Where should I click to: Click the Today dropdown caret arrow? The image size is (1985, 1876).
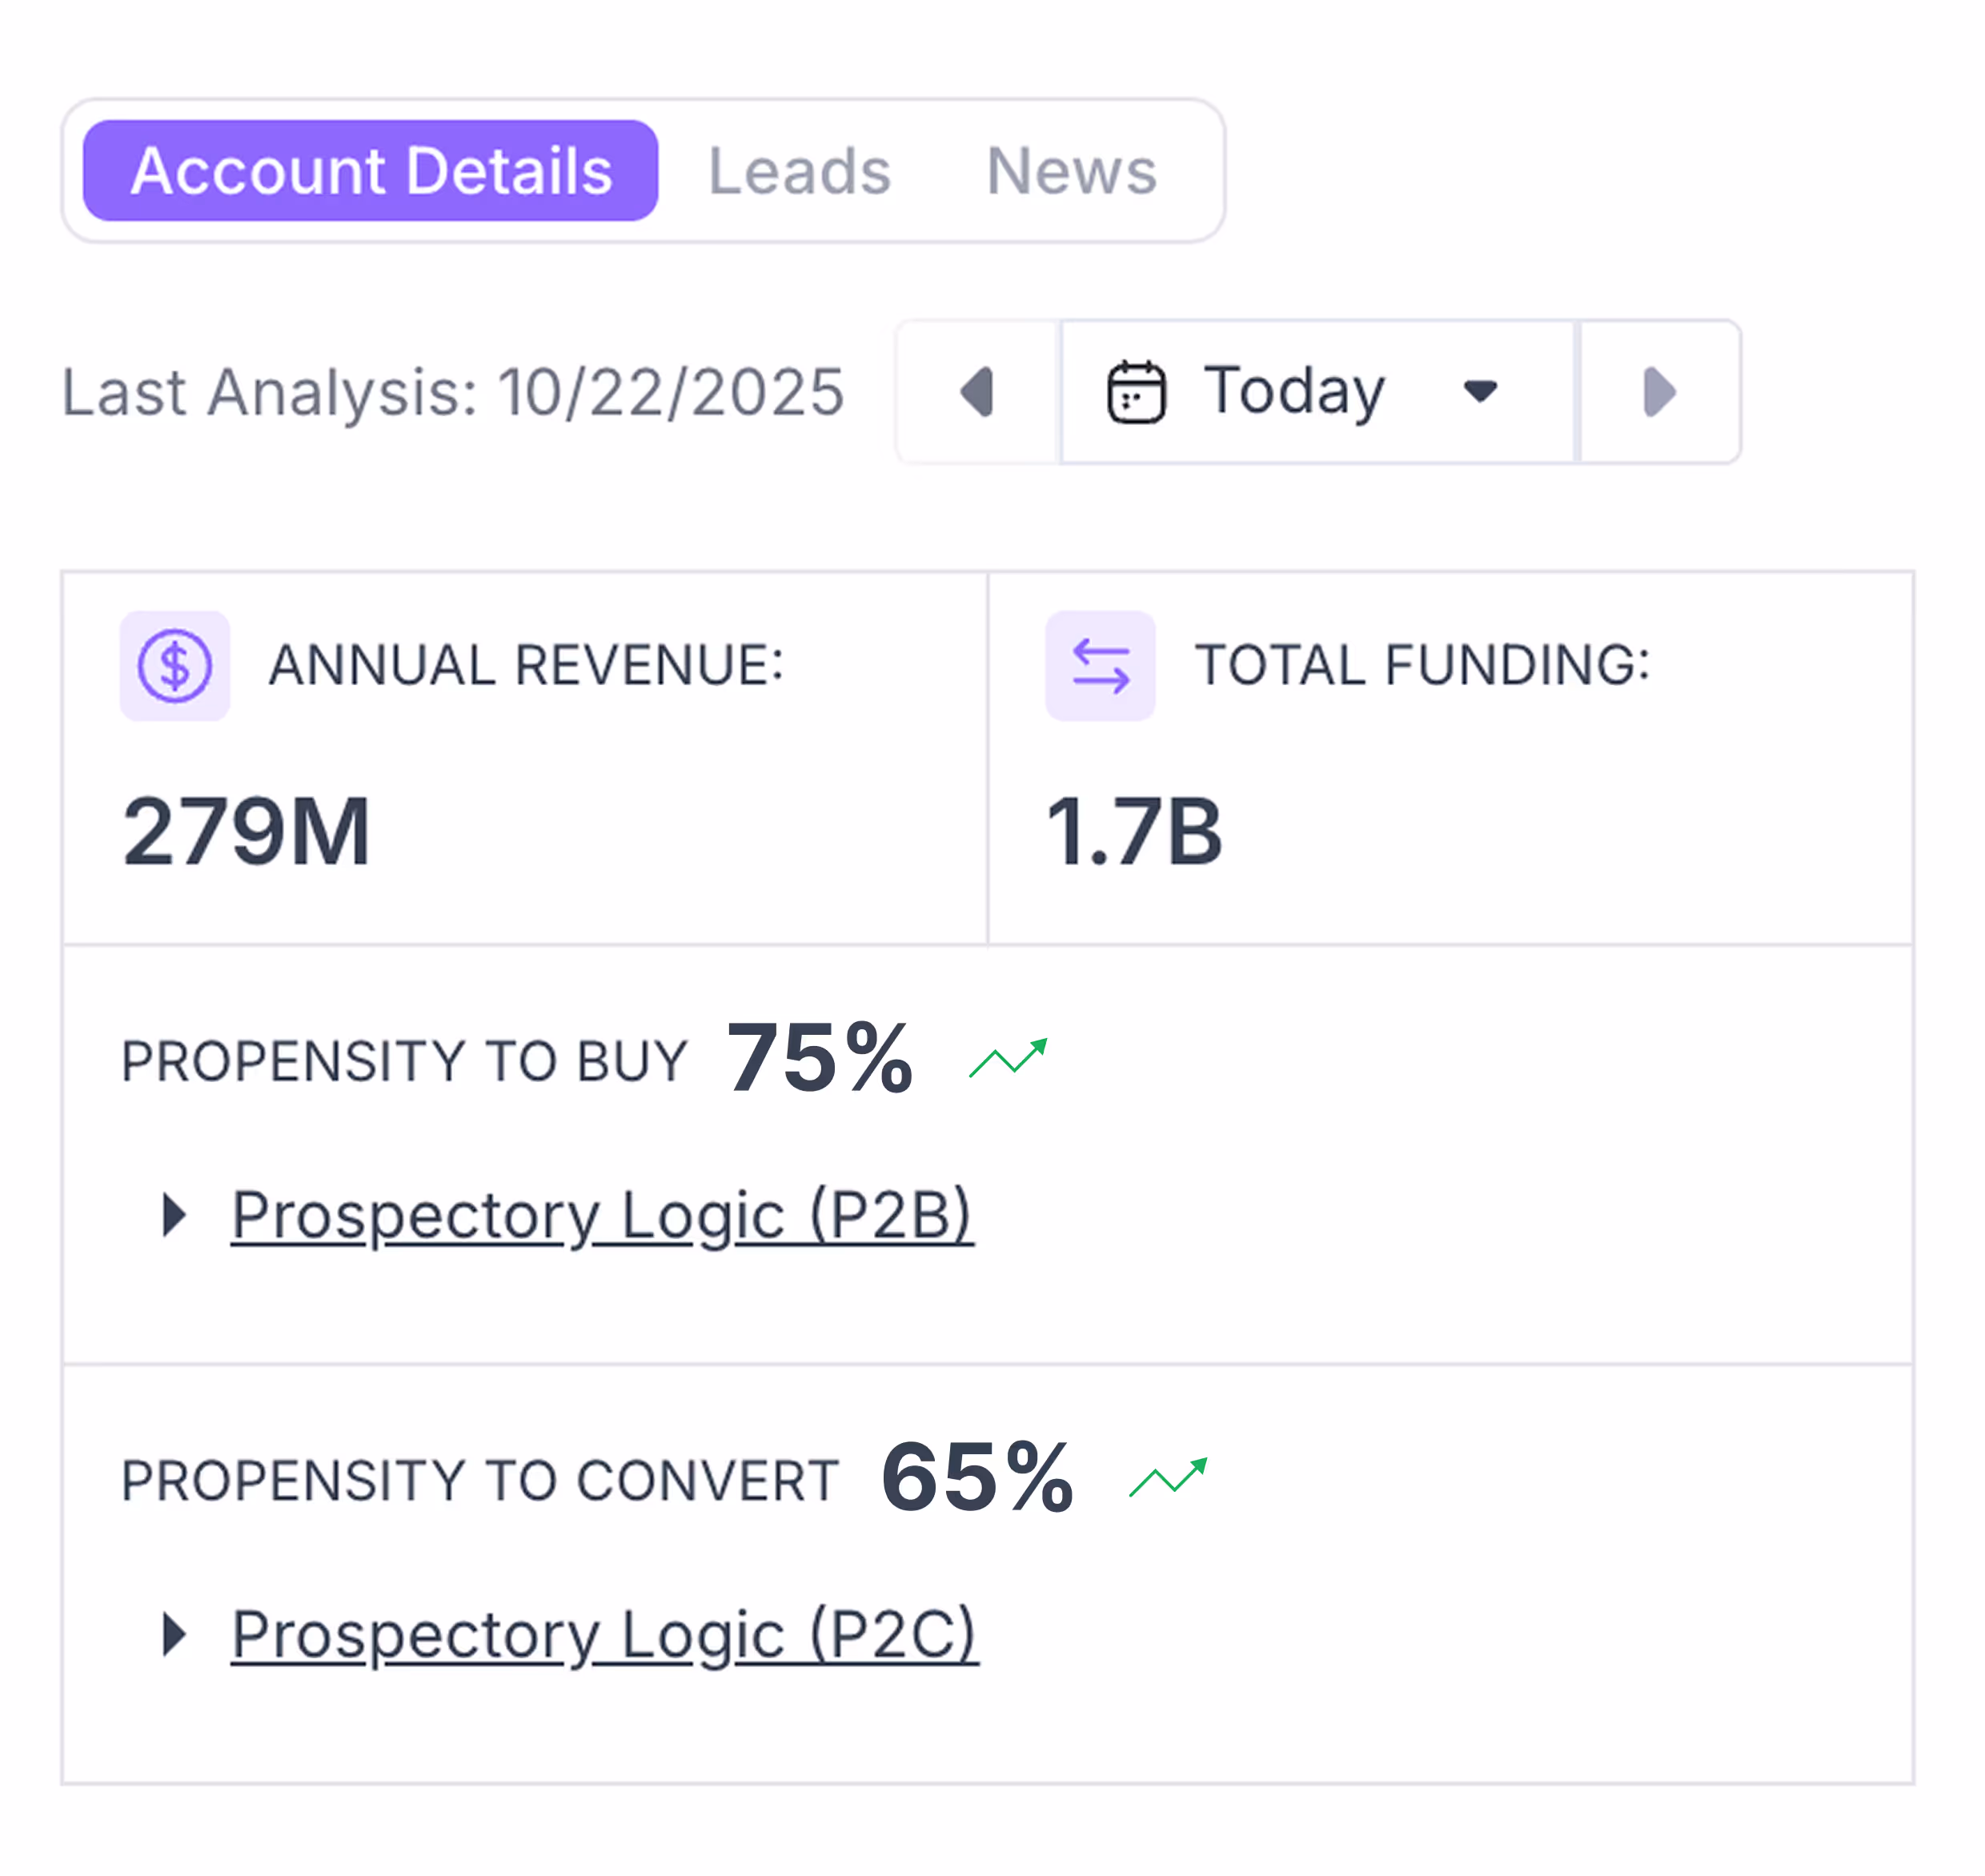coord(1480,392)
